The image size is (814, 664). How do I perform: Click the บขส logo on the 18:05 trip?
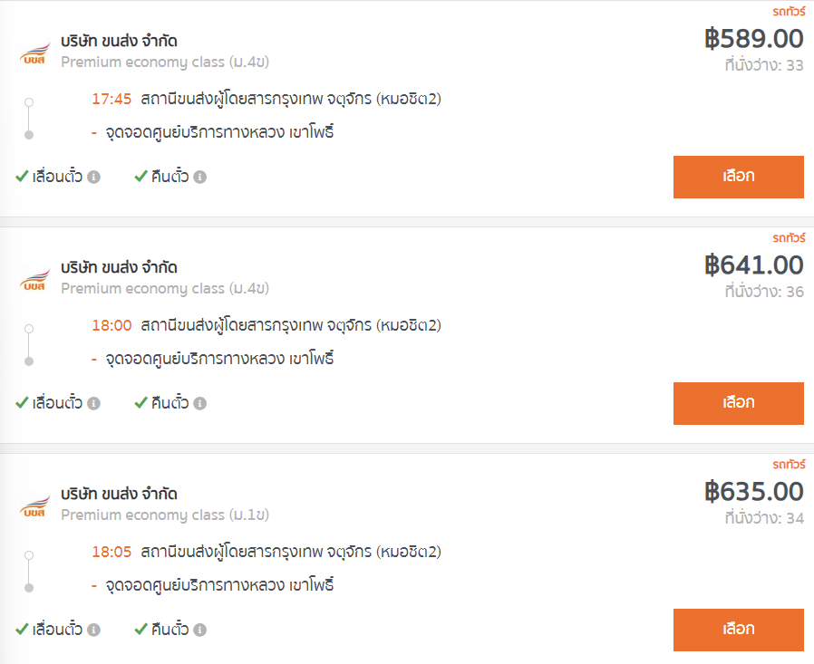click(x=34, y=506)
